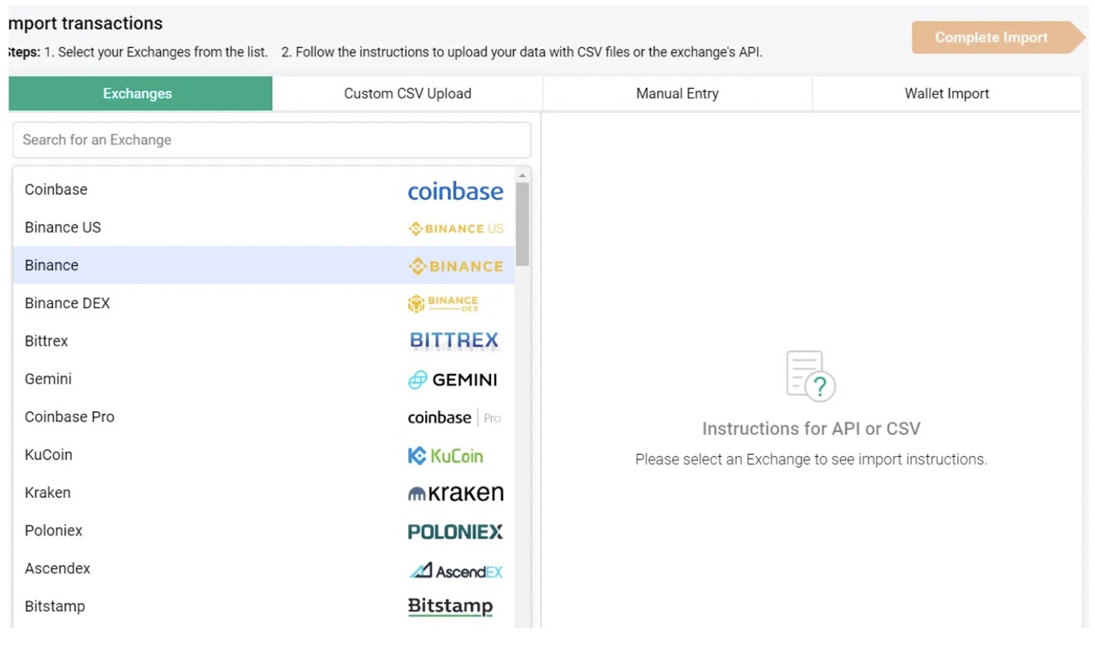Click the KuCoin logo icon

446,455
